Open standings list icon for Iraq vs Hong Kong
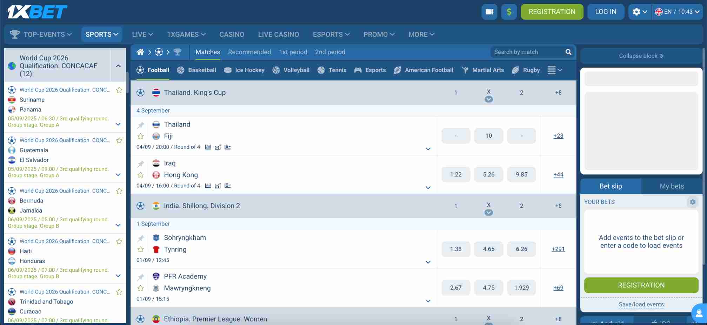Screen dimensions: 707x325 click(227, 186)
